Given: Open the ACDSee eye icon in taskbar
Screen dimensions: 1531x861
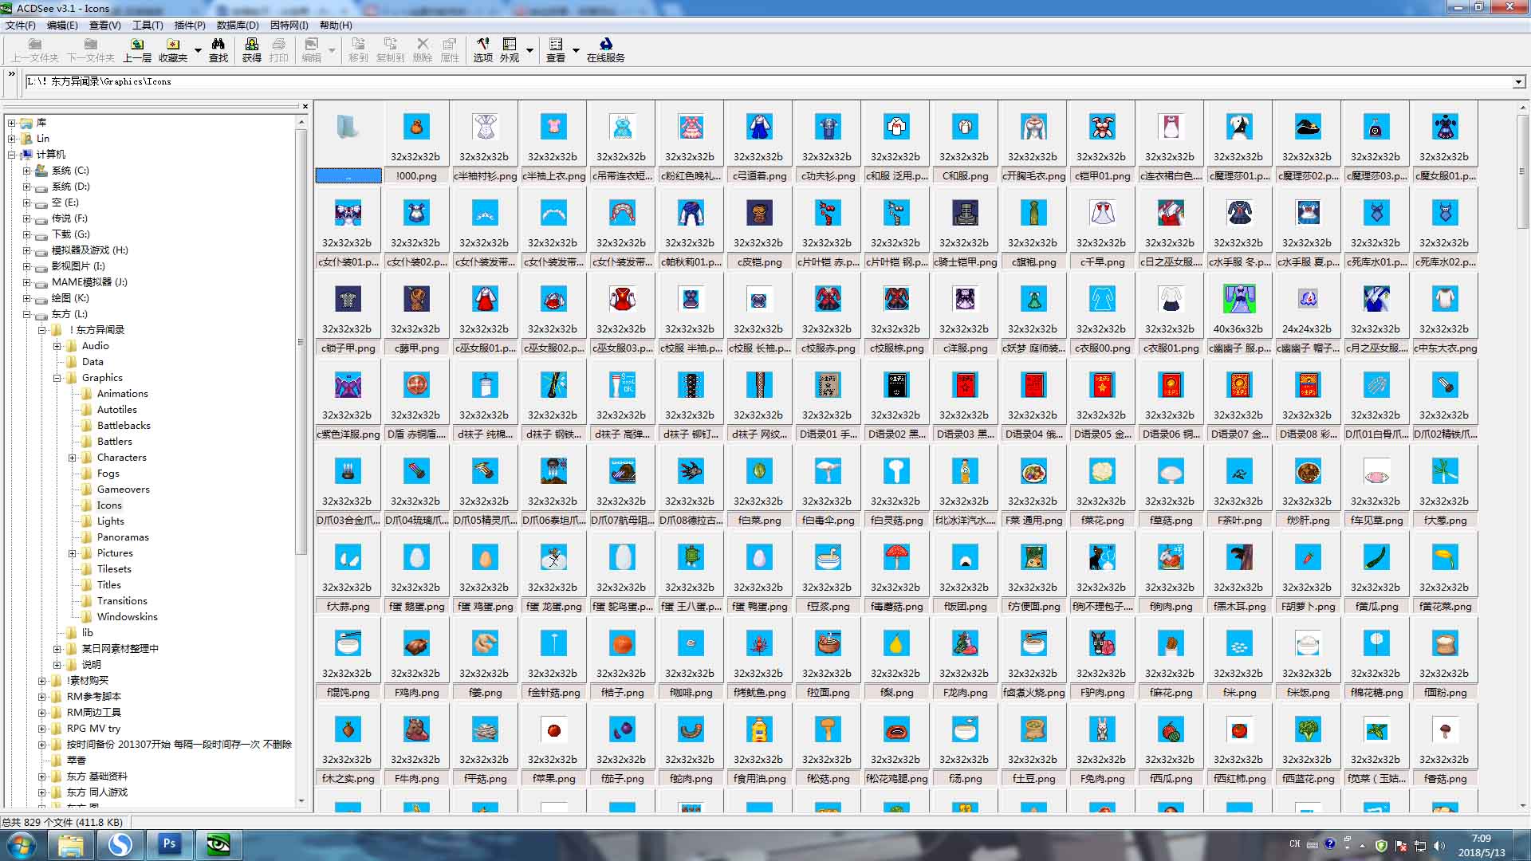Looking at the screenshot, I should 218,843.
